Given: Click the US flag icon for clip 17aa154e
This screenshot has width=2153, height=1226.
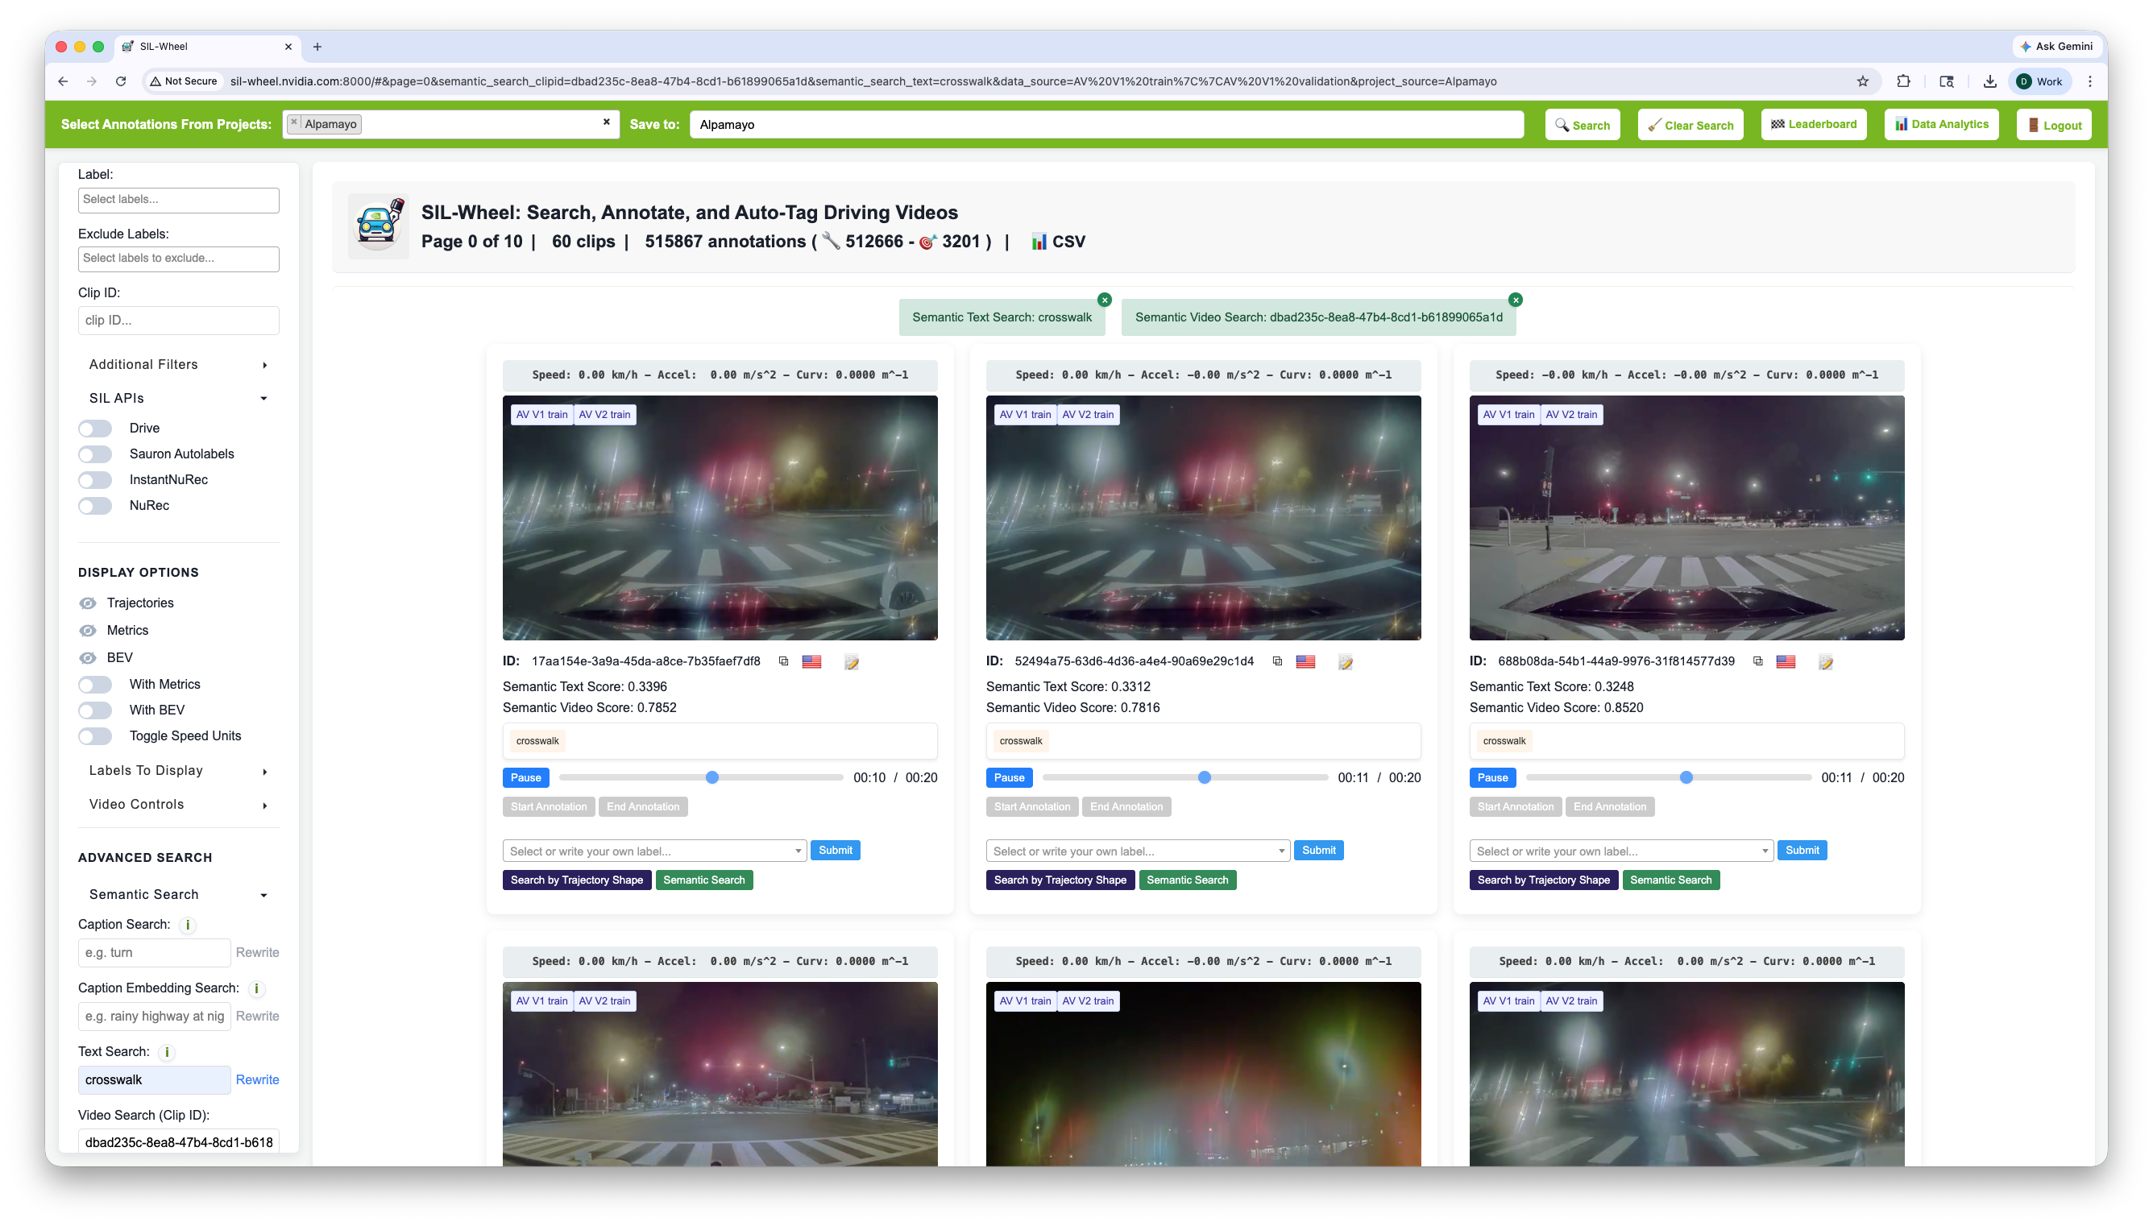Looking at the screenshot, I should click(811, 661).
